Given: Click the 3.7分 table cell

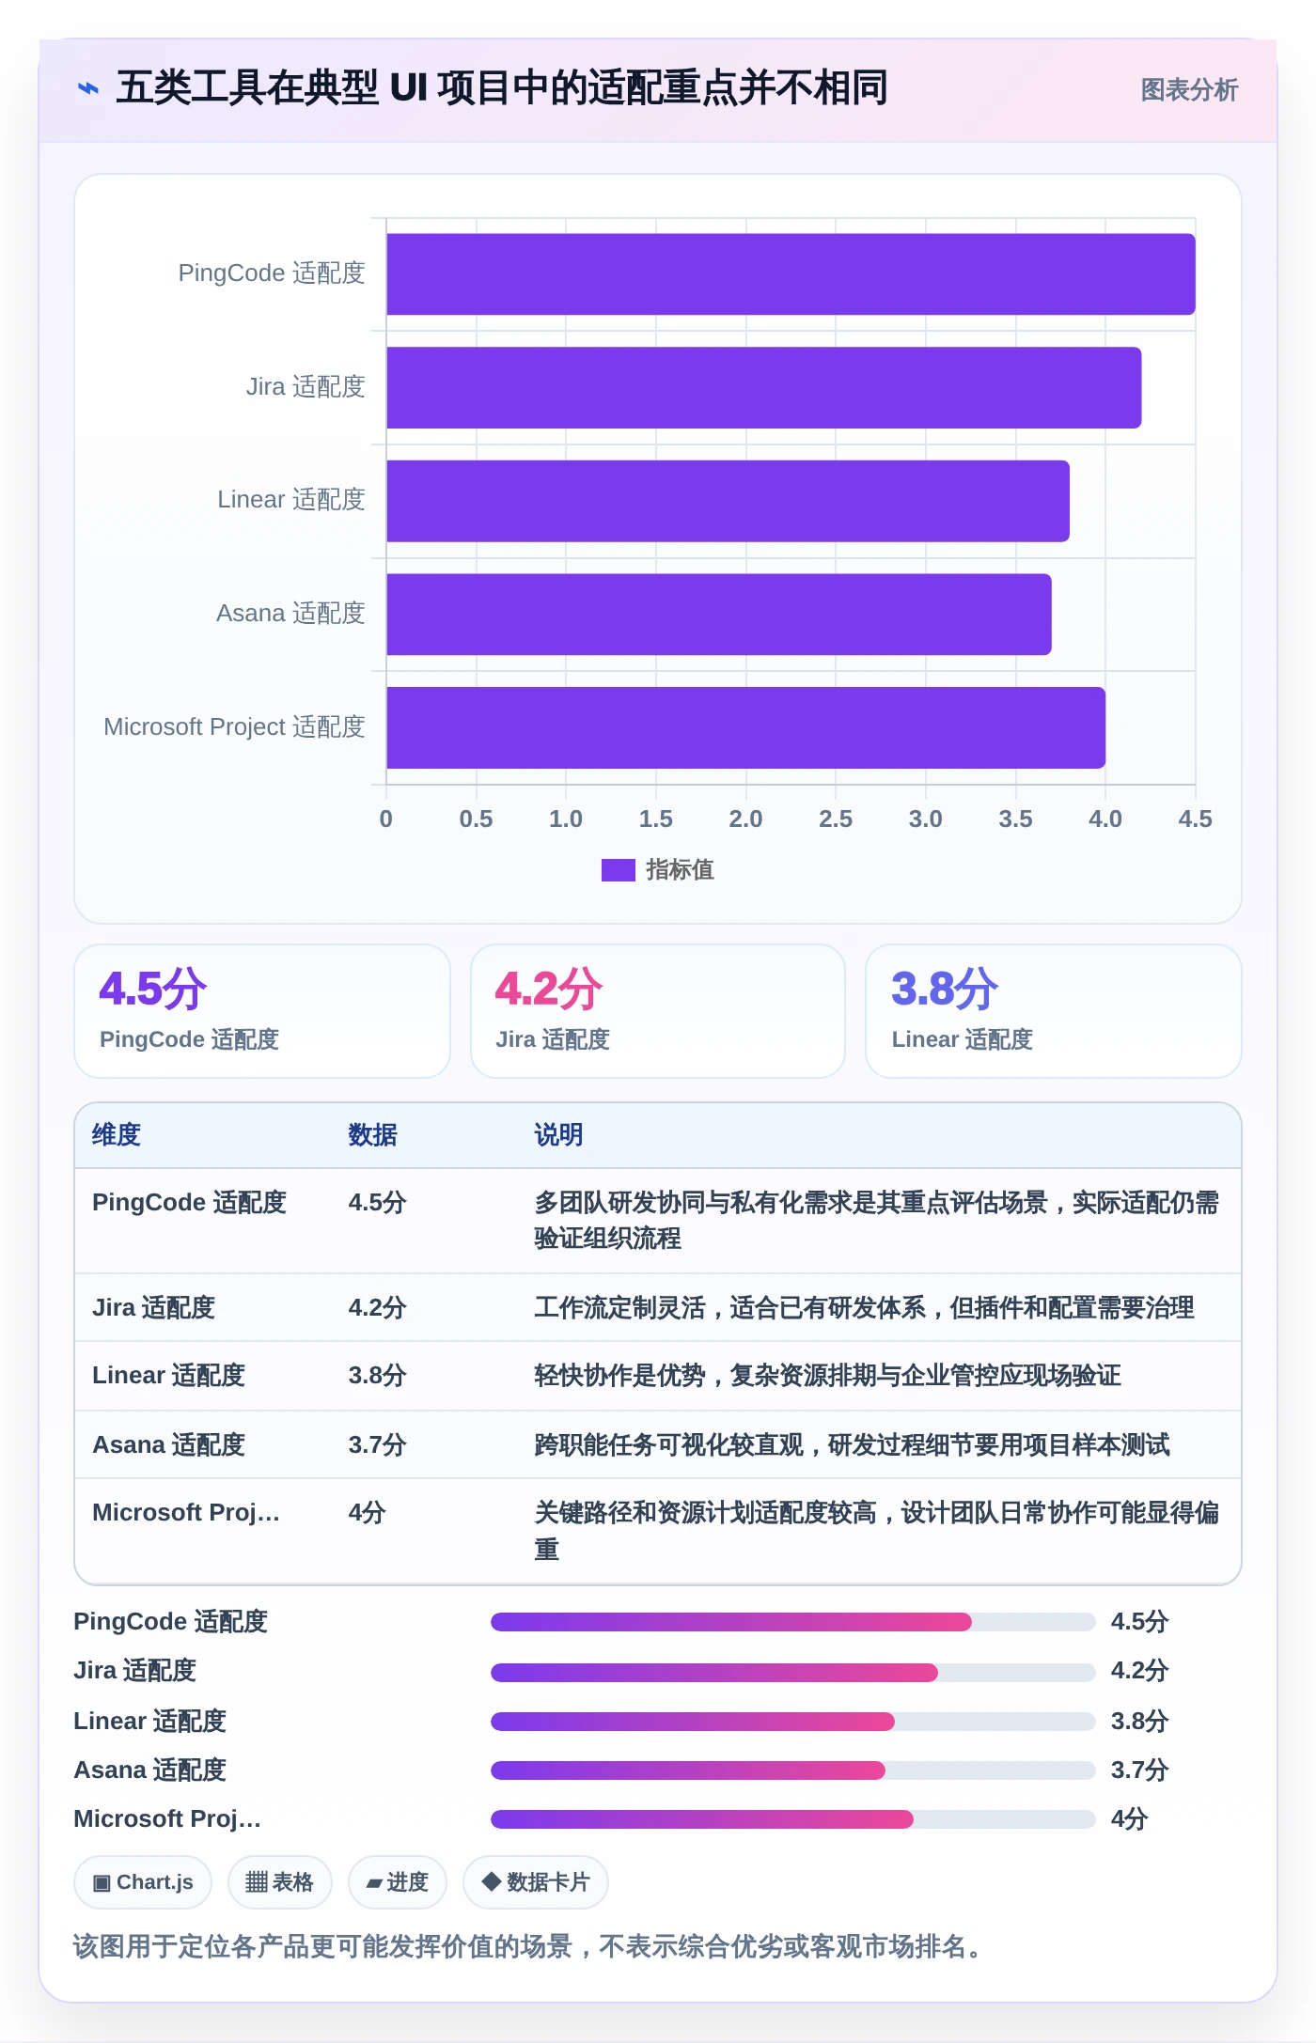Looking at the screenshot, I should (377, 1445).
